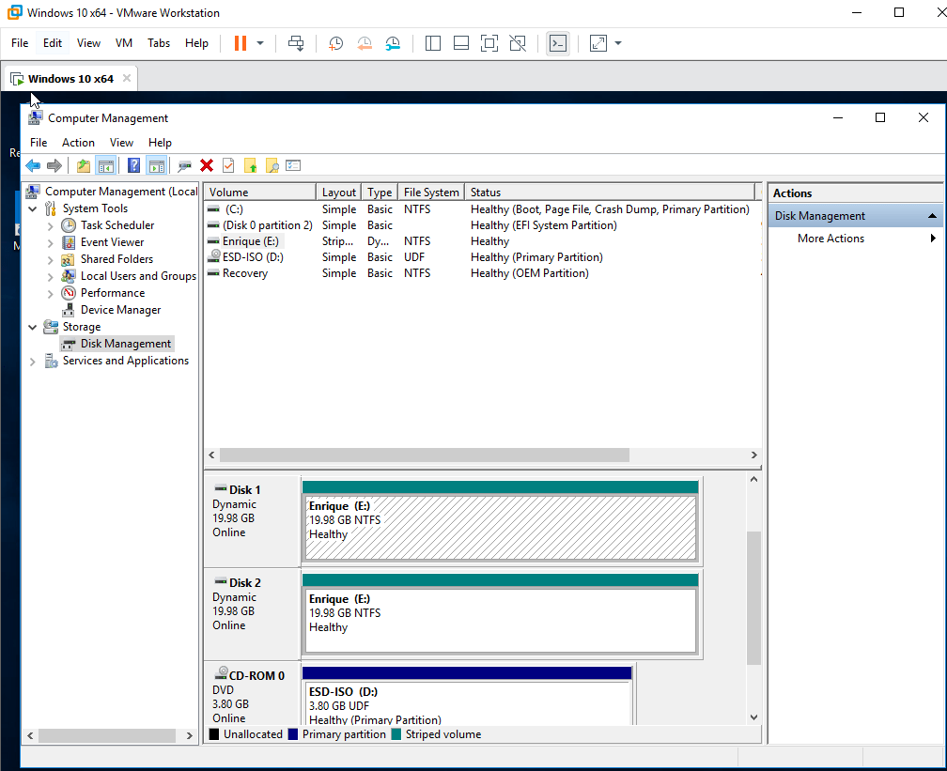Click the Up one level folder icon
The width and height of the screenshot is (947, 771).
tap(84, 165)
